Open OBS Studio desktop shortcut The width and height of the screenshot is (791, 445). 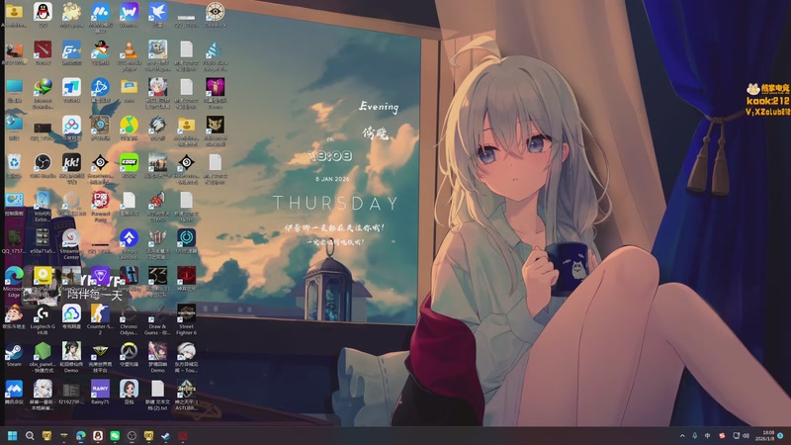point(43,162)
